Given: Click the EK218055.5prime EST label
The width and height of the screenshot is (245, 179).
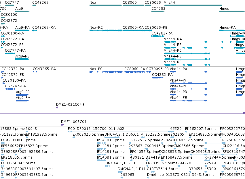Looking at the screenshot, I should pos(17,157).
